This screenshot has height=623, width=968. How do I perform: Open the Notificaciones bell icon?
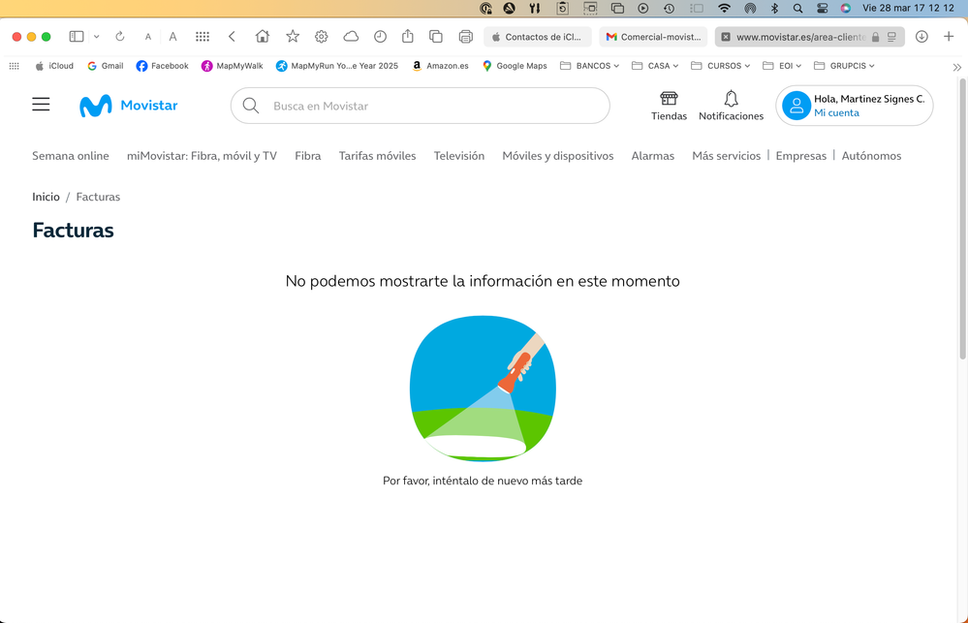point(731,99)
